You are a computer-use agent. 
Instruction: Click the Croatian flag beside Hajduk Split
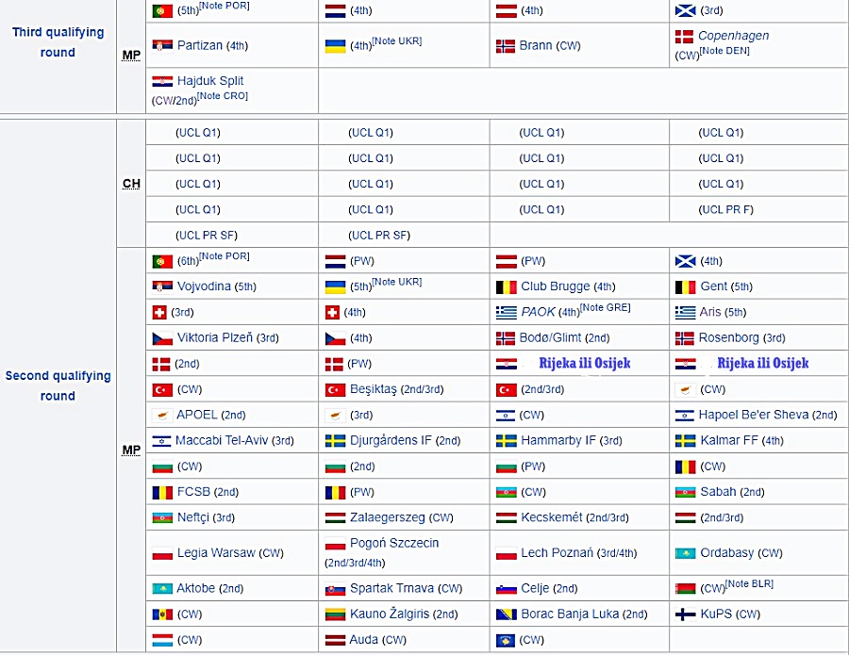[162, 81]
